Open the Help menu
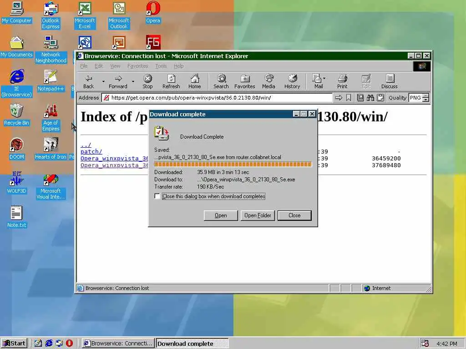Screen dimensions: 466x349 point(178,66)
